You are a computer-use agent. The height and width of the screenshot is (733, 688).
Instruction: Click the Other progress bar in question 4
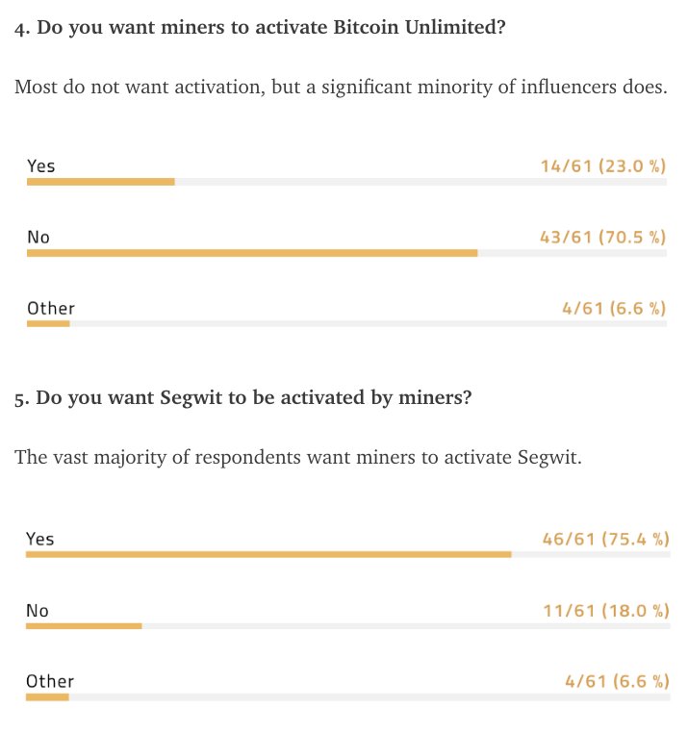tap(346, 323)
